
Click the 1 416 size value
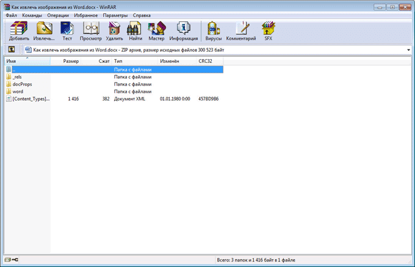pyautogui.click(x=73, y=99)
